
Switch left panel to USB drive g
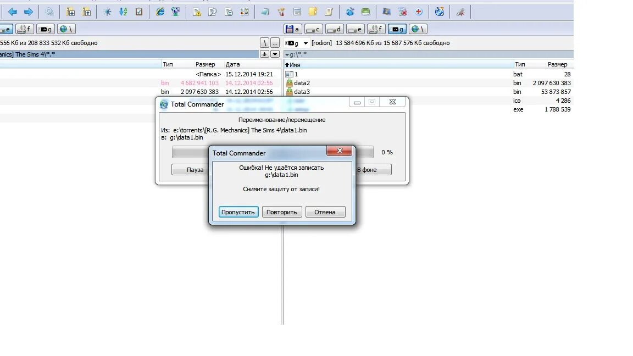tap(45, 29)
